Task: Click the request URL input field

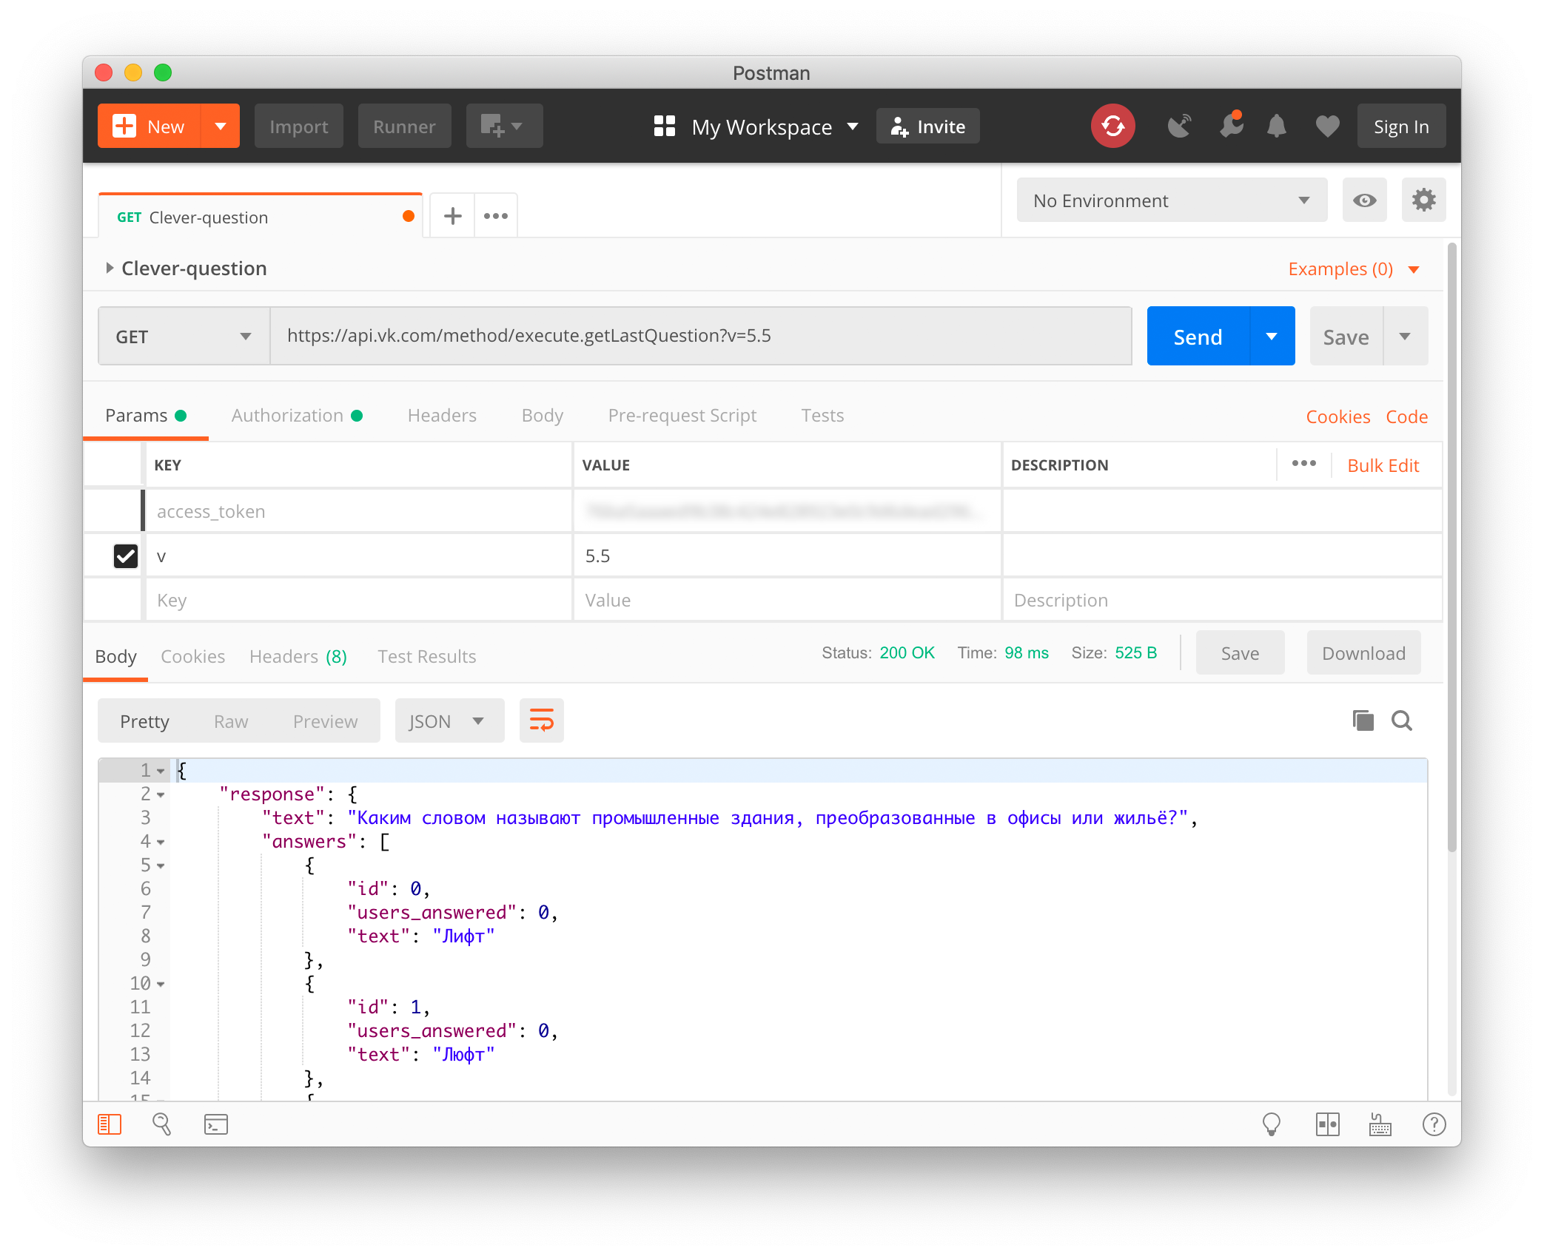Action: 699,336
